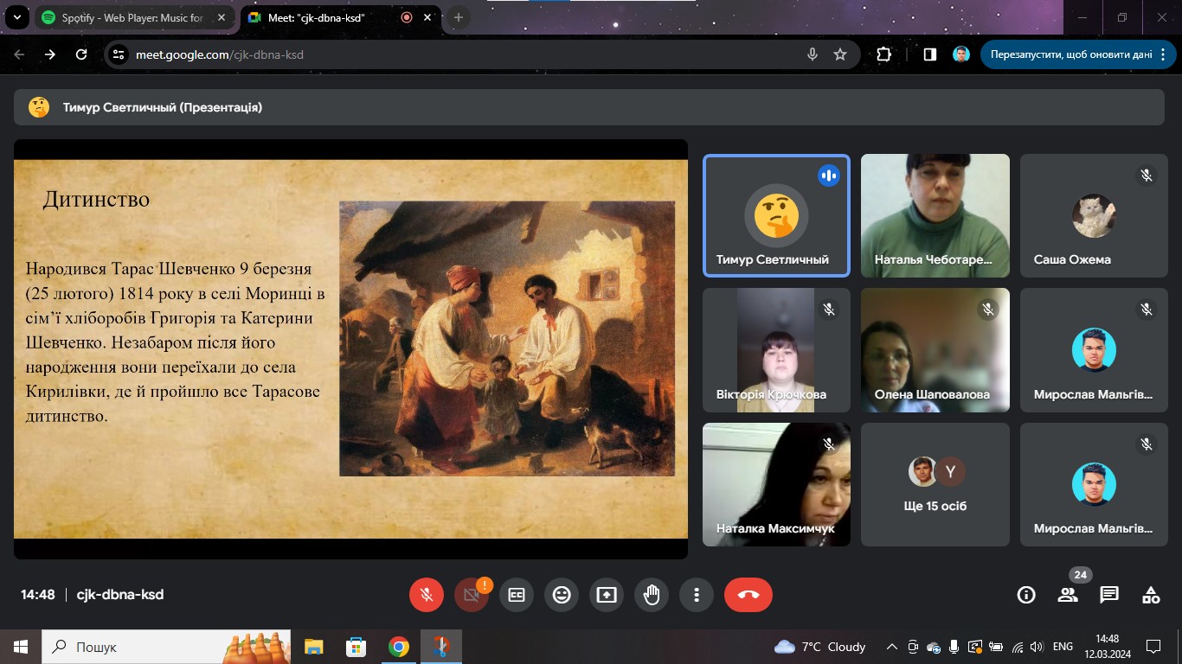
Task: Open Microsoft Store from the taskbar
Action: click(x=356, y=647)
